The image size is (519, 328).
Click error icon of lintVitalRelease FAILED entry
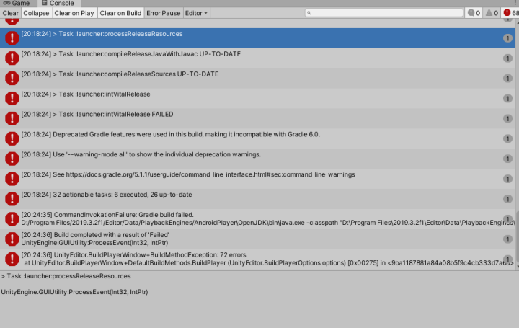pos(12,118)
